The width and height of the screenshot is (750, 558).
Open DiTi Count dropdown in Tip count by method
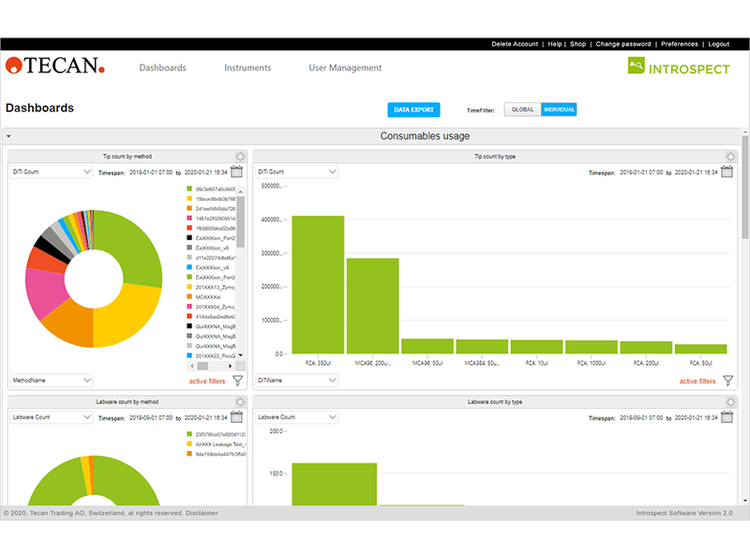[x=52, y=172]
